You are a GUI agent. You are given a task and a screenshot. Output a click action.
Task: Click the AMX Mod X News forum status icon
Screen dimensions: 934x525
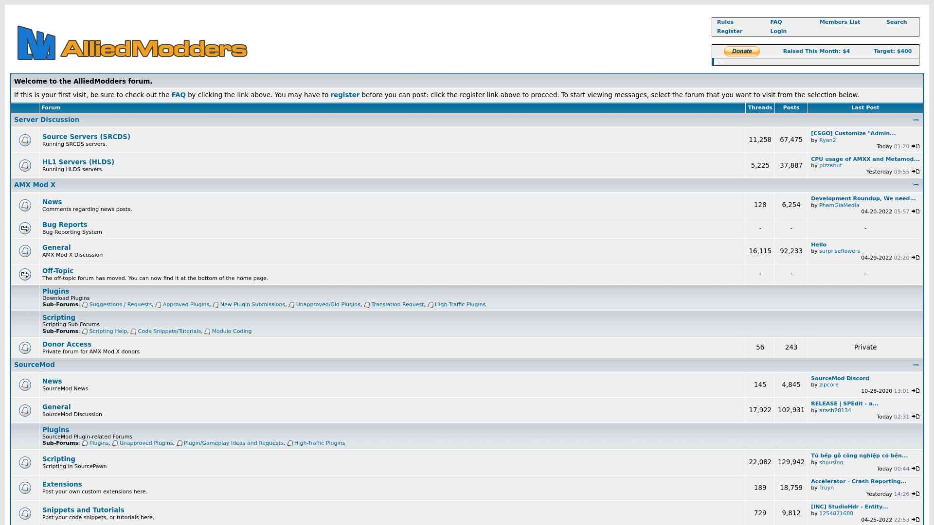pyautogui.click(x=25, y=205)
